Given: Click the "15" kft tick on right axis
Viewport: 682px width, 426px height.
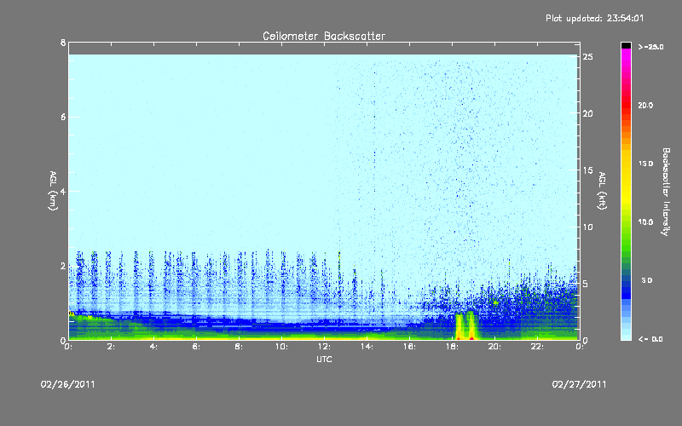Looking at the screenshot, I should 587,170.
